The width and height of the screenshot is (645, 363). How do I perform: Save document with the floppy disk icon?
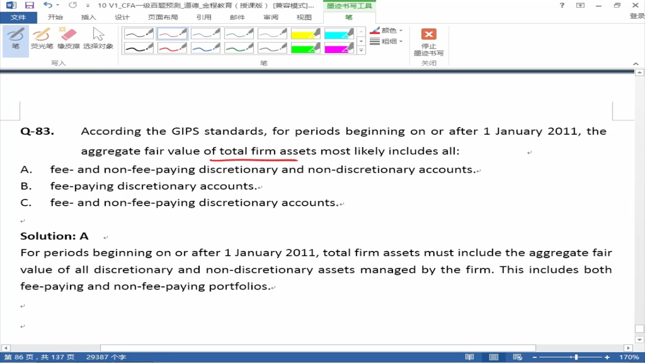[x=29, y=6]
